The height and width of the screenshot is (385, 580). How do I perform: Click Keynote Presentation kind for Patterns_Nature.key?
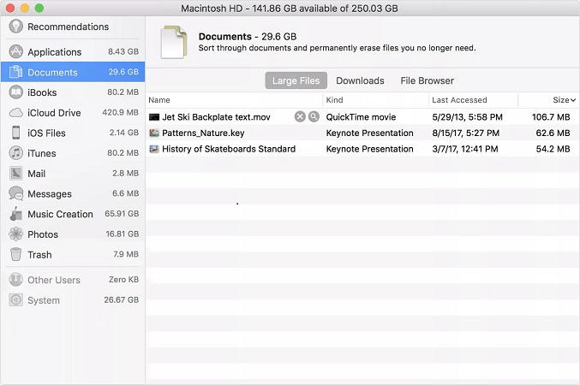point(369,133)
